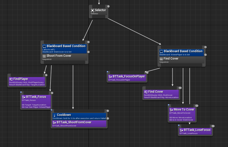Click the bIsInCover Blackboard condition icon

tap(44, 46)
